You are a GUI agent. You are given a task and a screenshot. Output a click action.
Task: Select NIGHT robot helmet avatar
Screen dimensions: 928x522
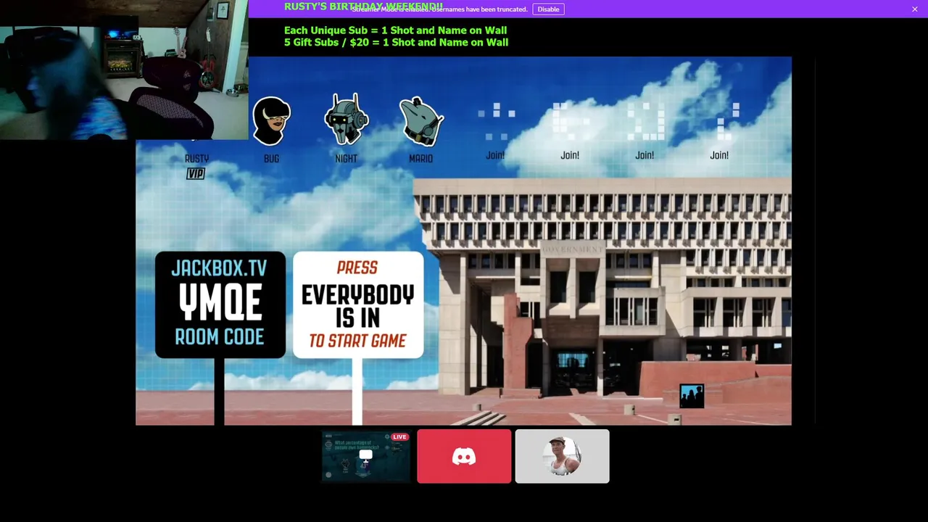(346, 119)
